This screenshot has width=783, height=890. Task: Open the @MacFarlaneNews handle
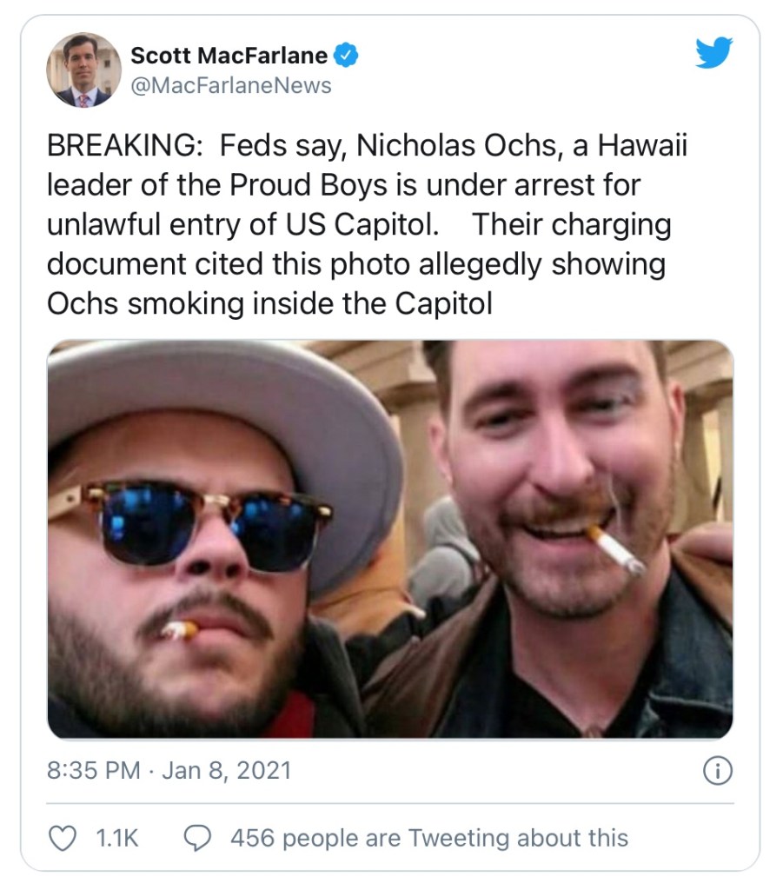[230, 85]
